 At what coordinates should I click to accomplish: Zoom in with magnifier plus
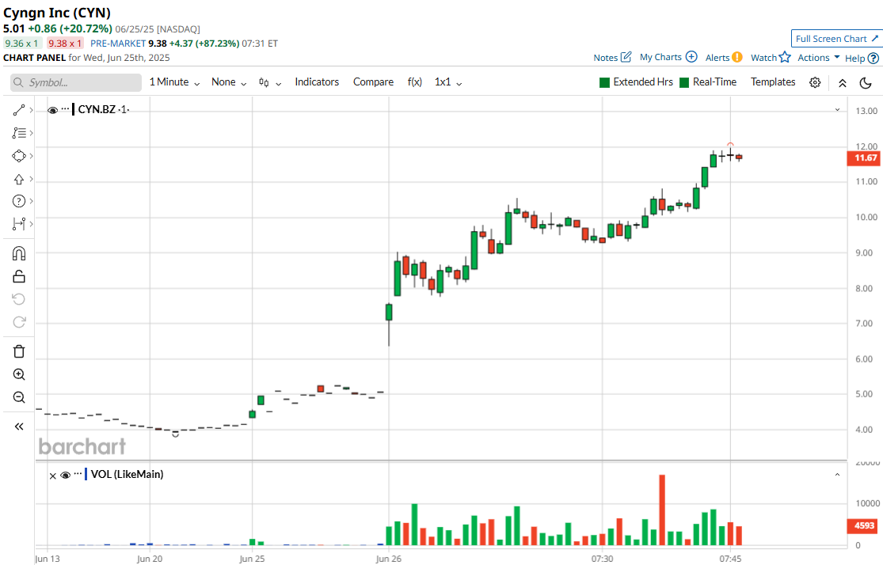click(18, 374)
